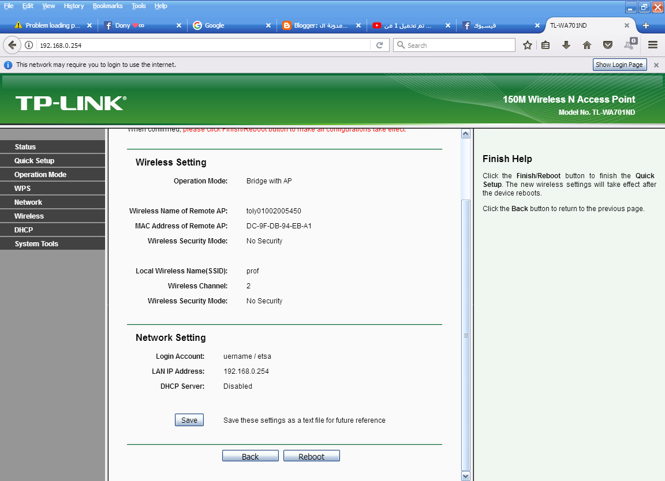Open the History menu

[x=74, y=6]
